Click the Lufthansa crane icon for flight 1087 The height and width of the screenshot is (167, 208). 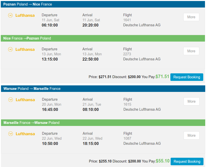click(x=11, y=134)
